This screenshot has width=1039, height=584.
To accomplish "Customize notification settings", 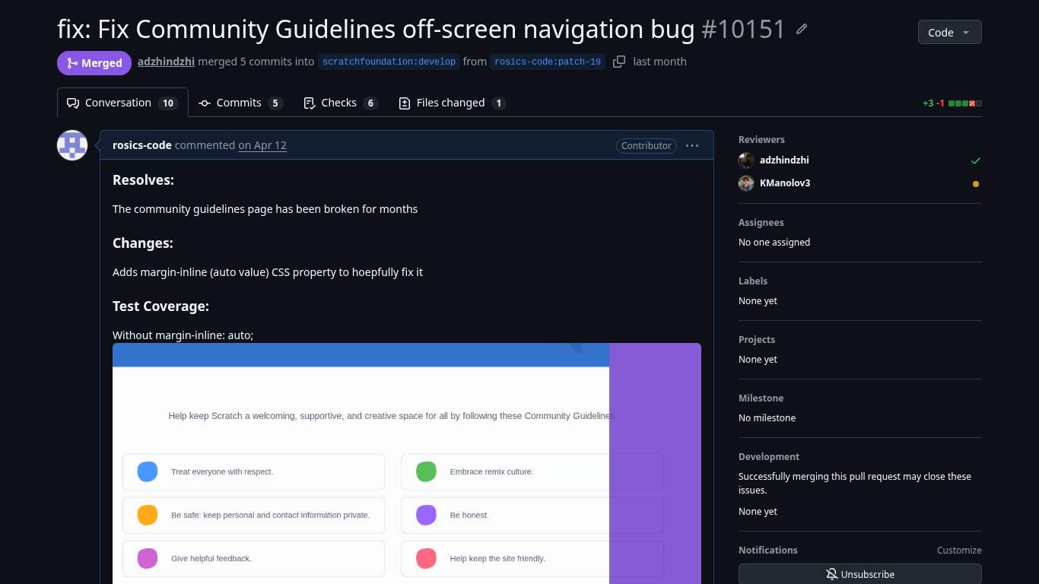I will tap(959, 551).
